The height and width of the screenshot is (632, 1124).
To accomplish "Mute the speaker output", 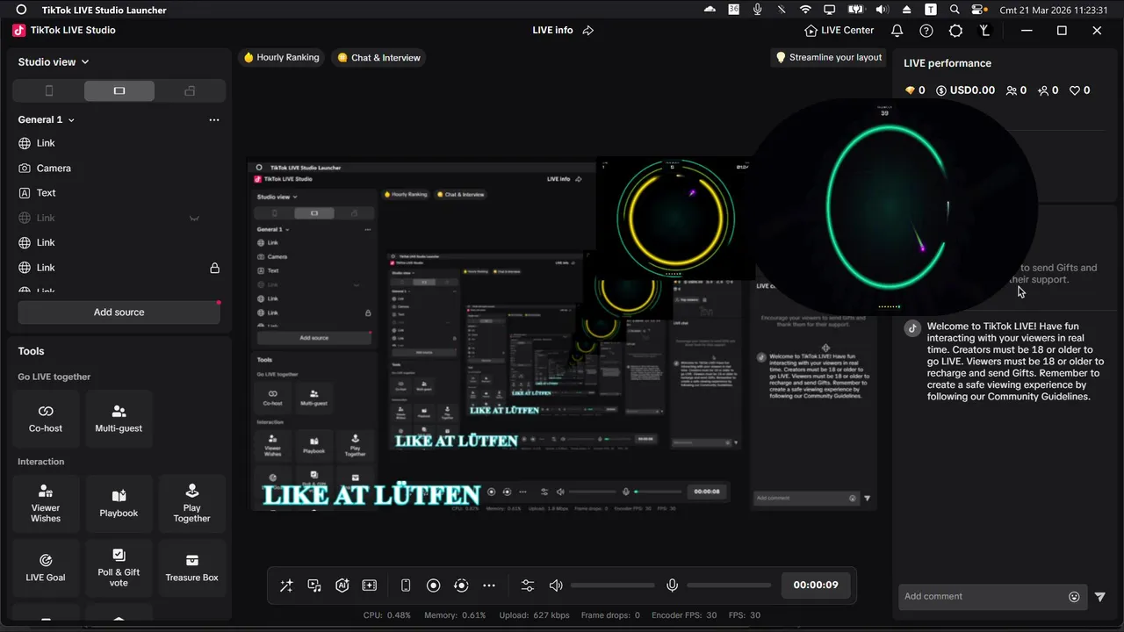I will (556, 585).
